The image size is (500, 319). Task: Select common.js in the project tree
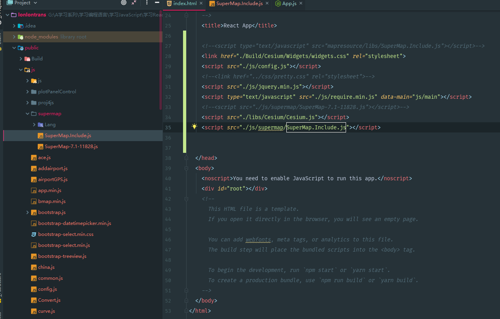click(x=50, y=278)
